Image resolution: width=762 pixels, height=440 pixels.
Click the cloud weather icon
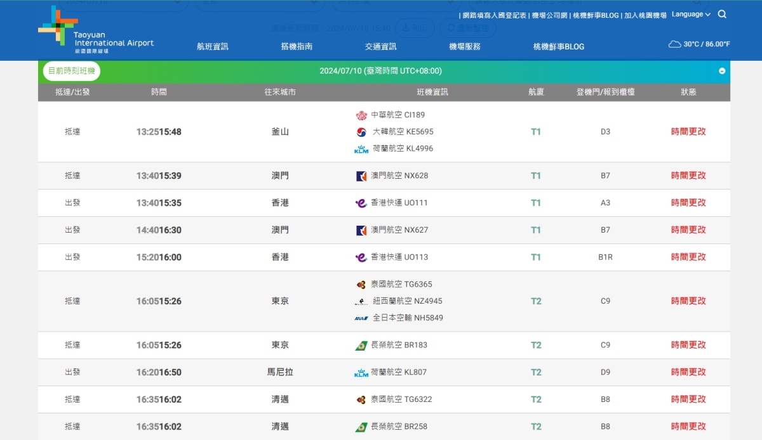tap(674, 44)
